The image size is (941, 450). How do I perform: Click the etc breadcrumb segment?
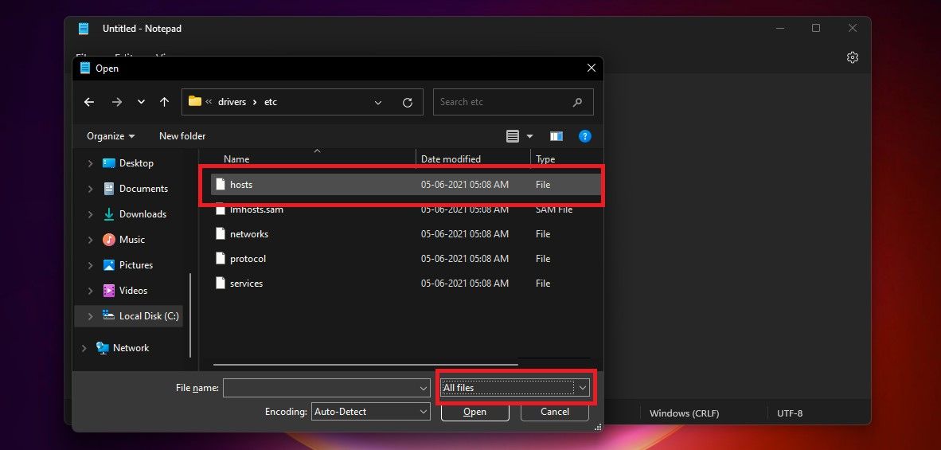(x=271, y=102)
